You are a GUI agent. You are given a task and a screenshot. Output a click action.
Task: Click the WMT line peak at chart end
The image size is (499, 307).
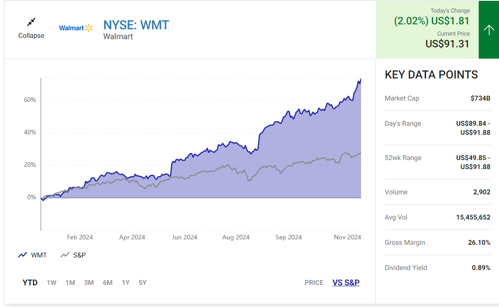361,79
